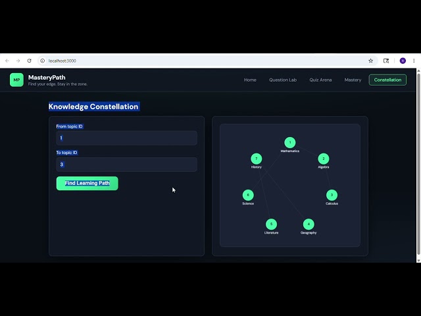Open the Constellation tab
Image resolution: width=421 pixels, height=316 pixels.
coord(387,80)
